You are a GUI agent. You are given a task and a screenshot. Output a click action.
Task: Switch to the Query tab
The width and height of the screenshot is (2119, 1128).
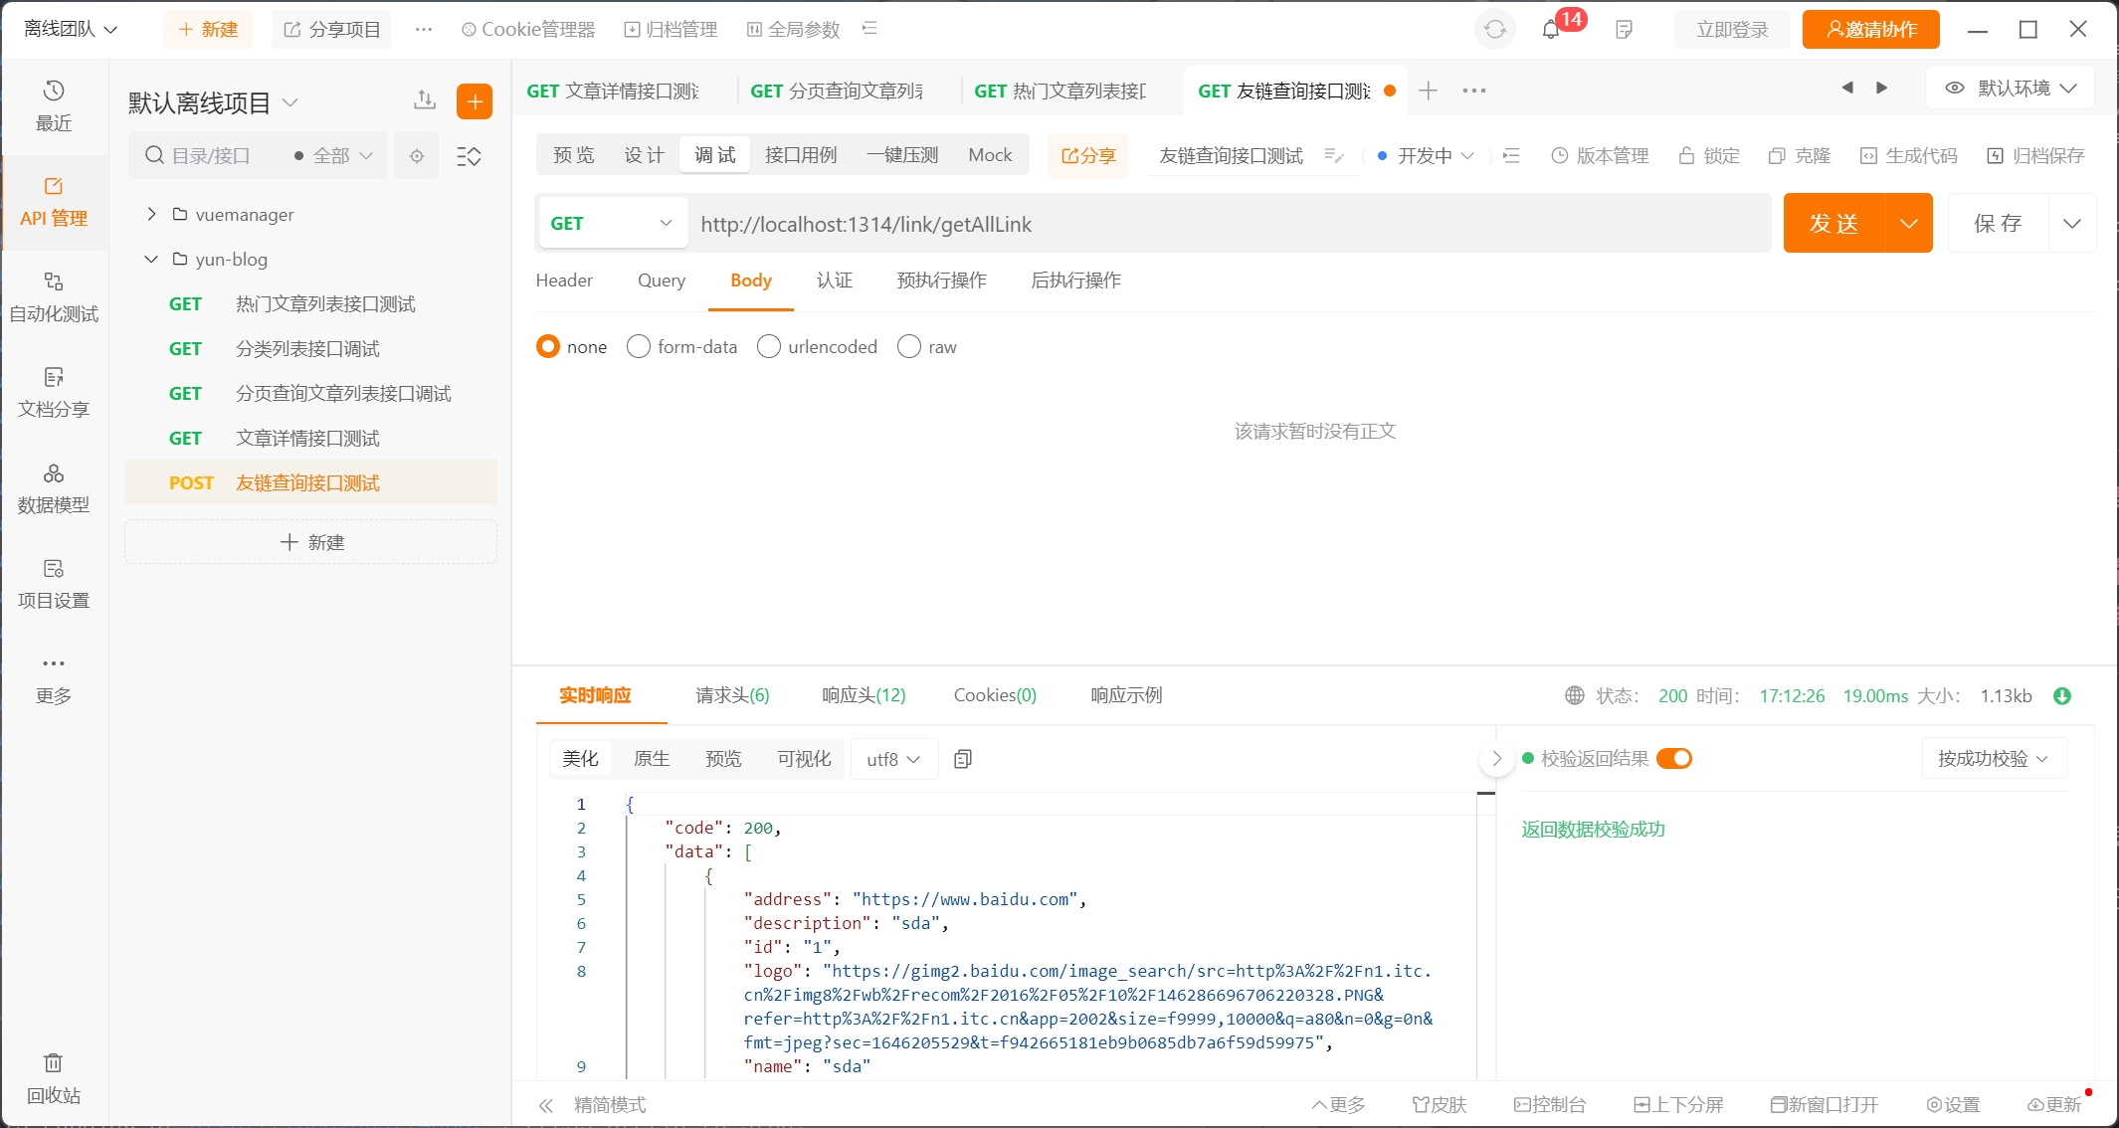tap(661, 281)
